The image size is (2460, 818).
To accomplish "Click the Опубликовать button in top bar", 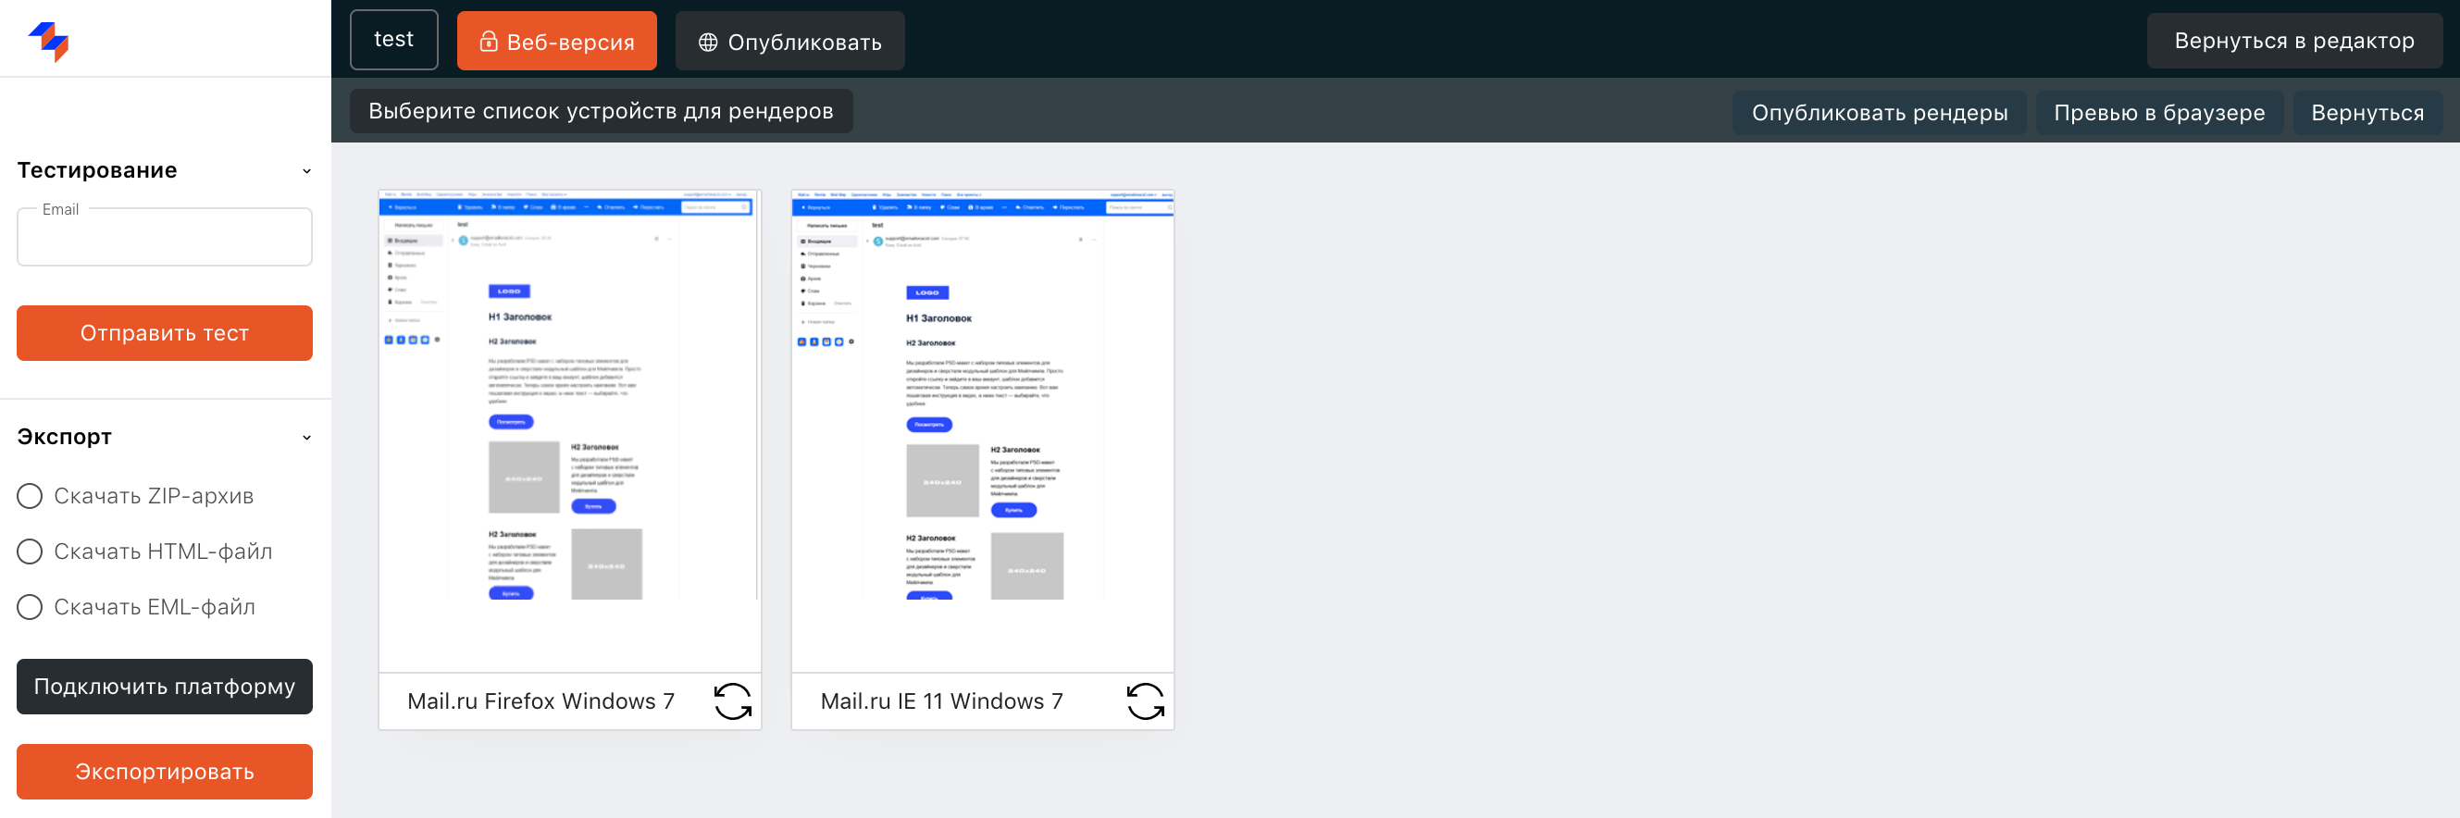I will 789,41.
